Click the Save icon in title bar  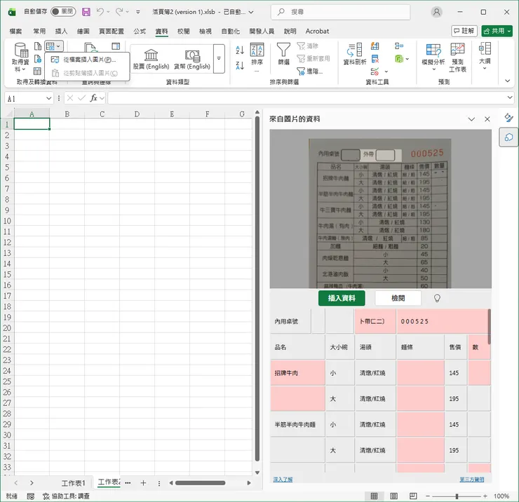coord(86,12)
